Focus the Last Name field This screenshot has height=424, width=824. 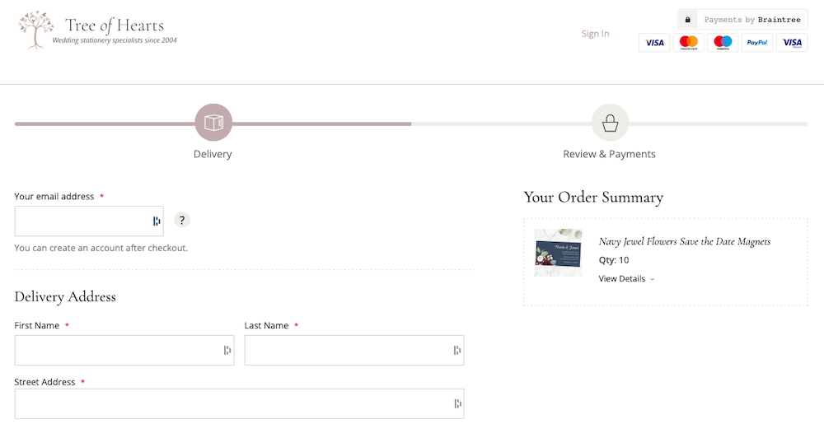(x=354, y=350)
